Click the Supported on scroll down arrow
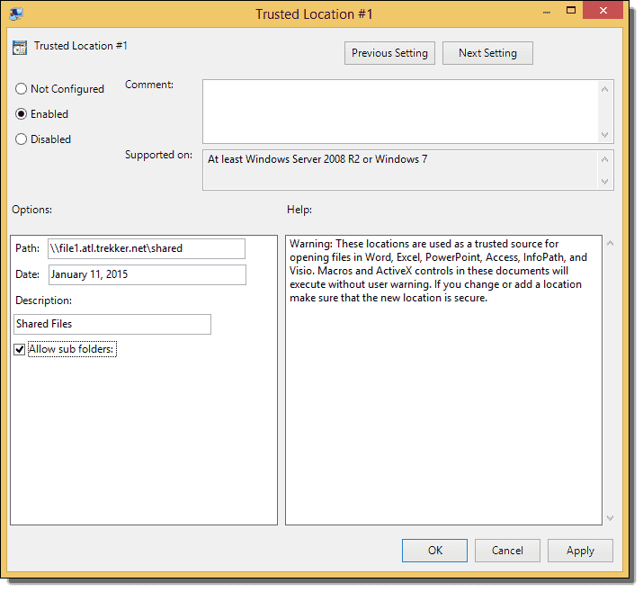 605,182
